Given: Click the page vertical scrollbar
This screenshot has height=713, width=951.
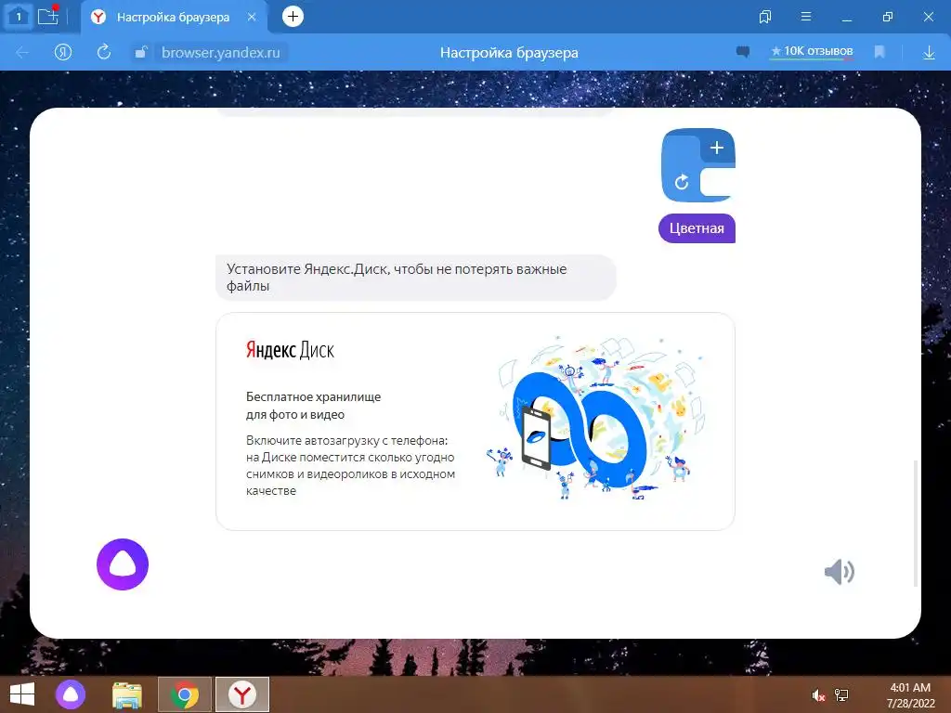Looking at the screenshot, I should point(916,524).
